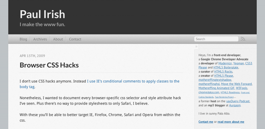This screenshot has height=129, width=265.
Task: Open the Modernizr link in sidebar
Action: 225,63
